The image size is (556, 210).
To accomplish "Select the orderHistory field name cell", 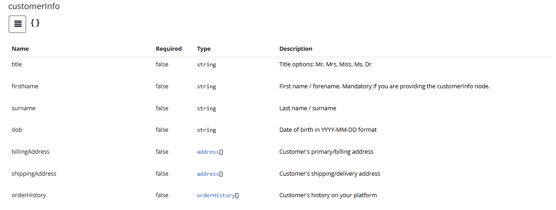I will [28, 195].
